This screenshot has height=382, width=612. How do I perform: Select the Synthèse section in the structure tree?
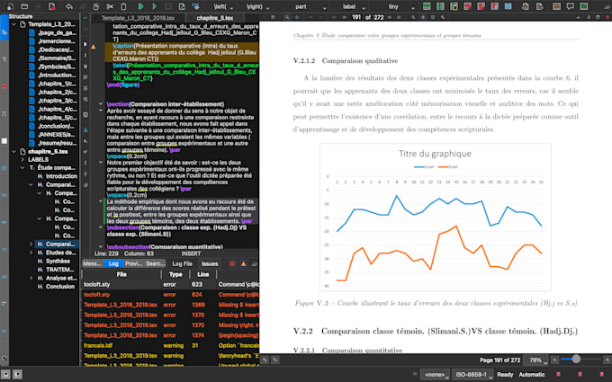(58, 262)
